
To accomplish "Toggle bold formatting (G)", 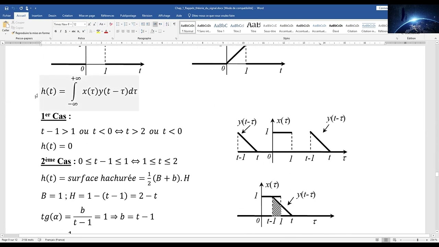I will click(x=56, y=31).
